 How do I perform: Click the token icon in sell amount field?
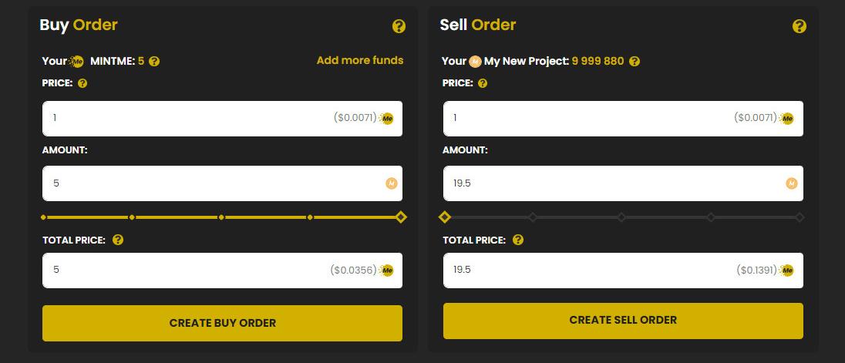click(791, 183)
